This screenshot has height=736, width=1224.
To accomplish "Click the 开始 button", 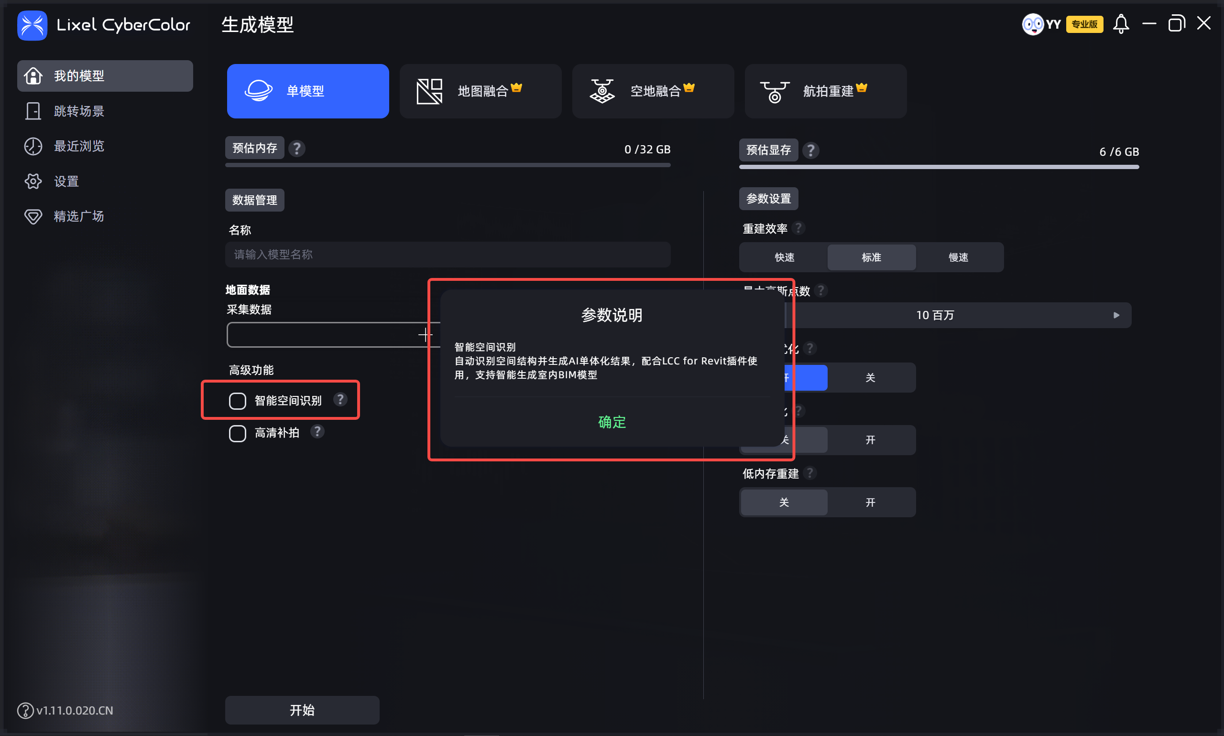I will 302,710.
